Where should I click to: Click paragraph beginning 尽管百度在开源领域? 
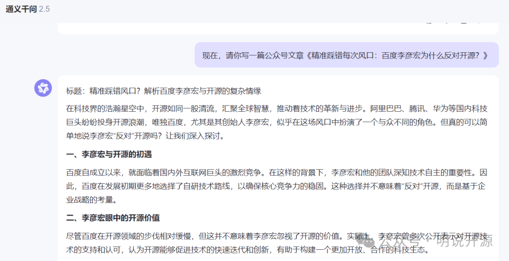point(277,243)
